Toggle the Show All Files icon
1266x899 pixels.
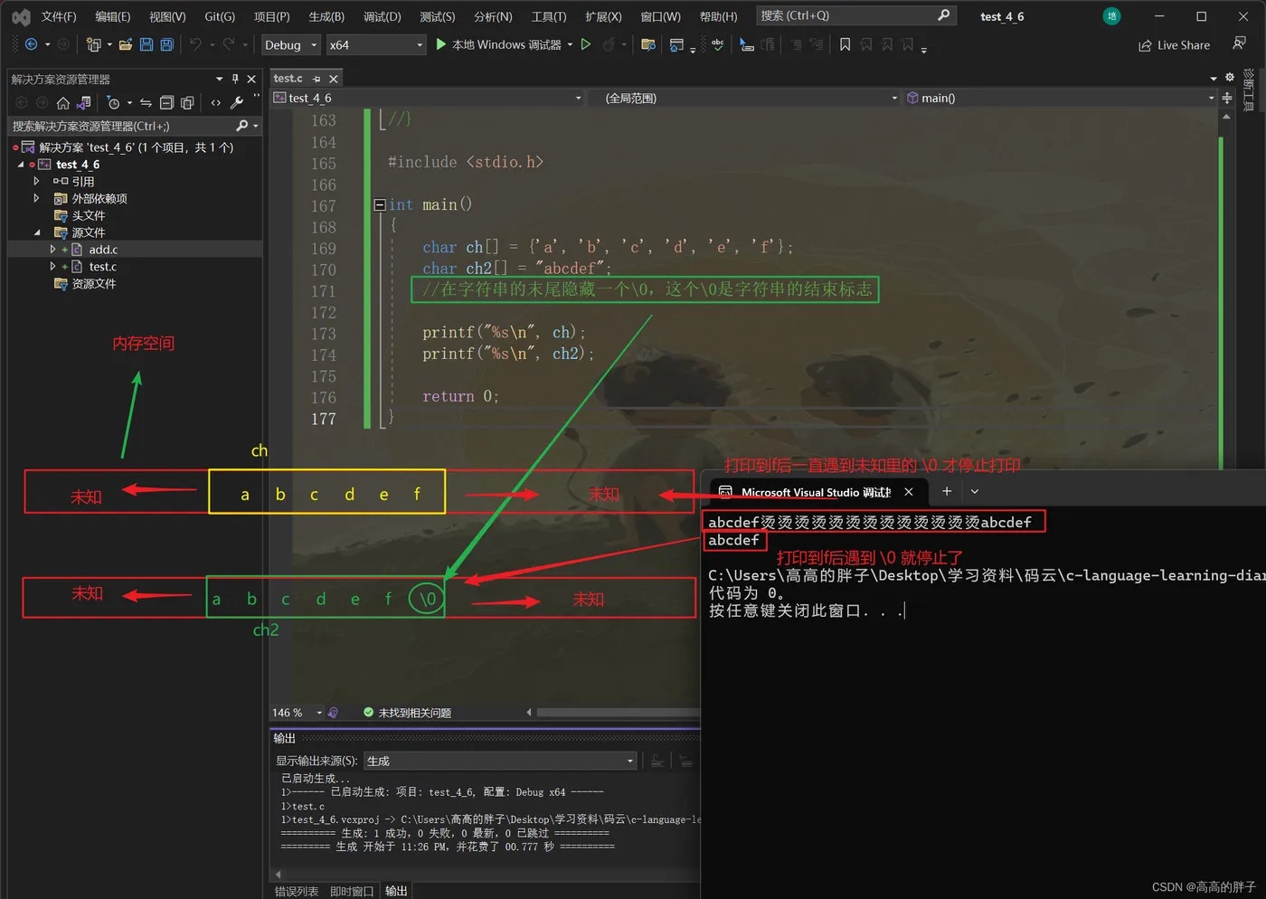[x=187, y=102]
